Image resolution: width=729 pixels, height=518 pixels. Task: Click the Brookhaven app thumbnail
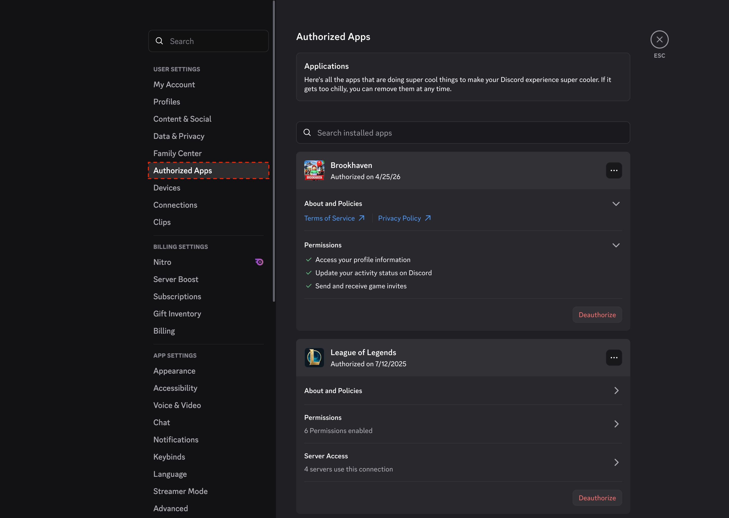[x=314, y=171]
